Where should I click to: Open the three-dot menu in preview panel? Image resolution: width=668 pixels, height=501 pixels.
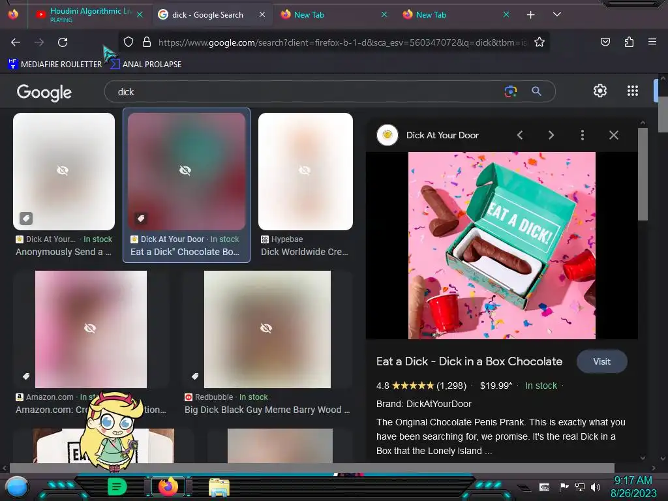point(583,135)
